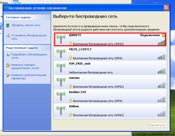Image resolution: width=175 pixels, height=136 pixels.
Task: Click the padlock icon of MGTS_1193717 network
Action: (x=70, y=58)
